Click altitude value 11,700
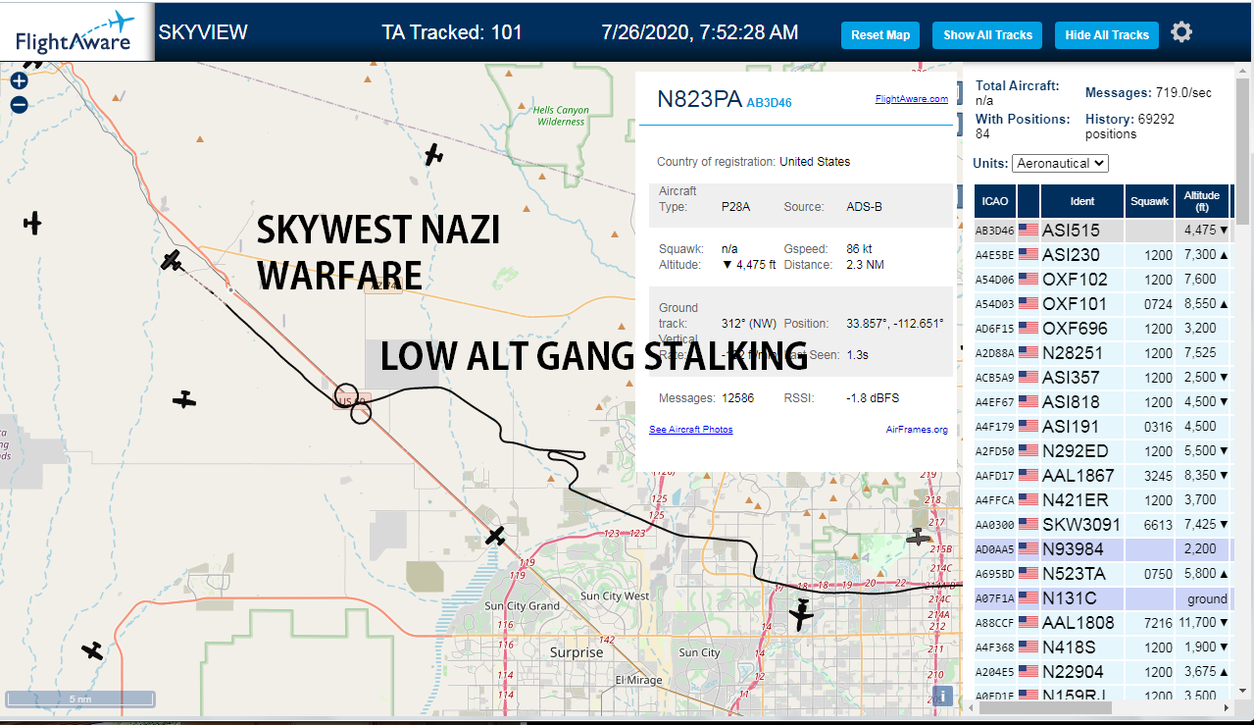This screenshot has width=1254, height=725. point(1197,623)
